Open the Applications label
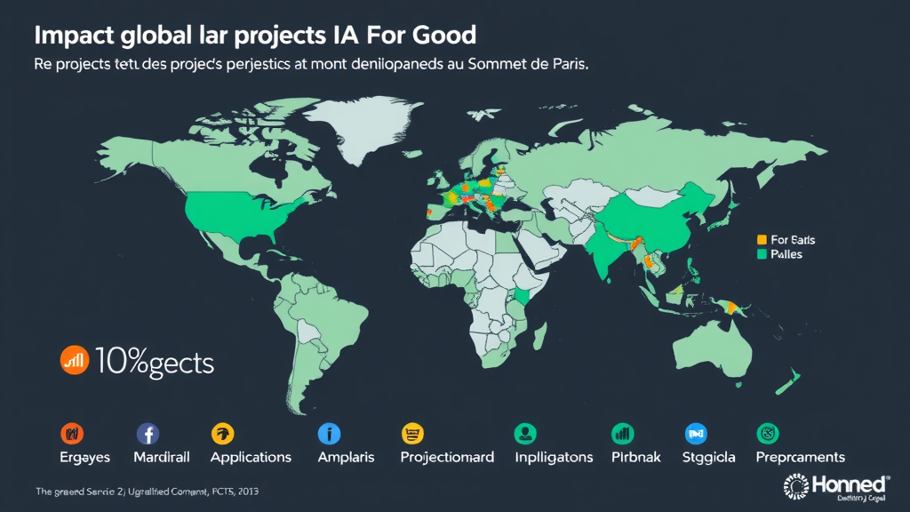This screenshot has height=512, width=910. point(251,457)
